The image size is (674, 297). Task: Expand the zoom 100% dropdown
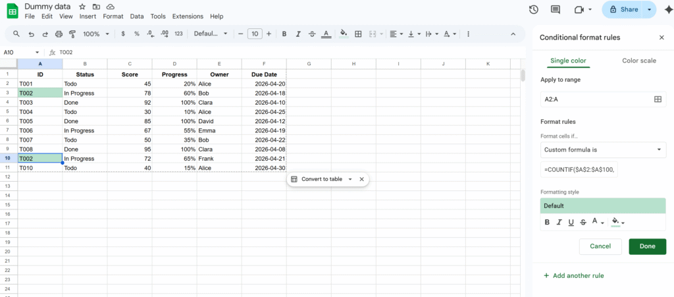tap(96, 34)
